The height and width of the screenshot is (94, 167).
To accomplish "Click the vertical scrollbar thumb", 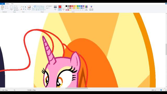I will (166, 49).
